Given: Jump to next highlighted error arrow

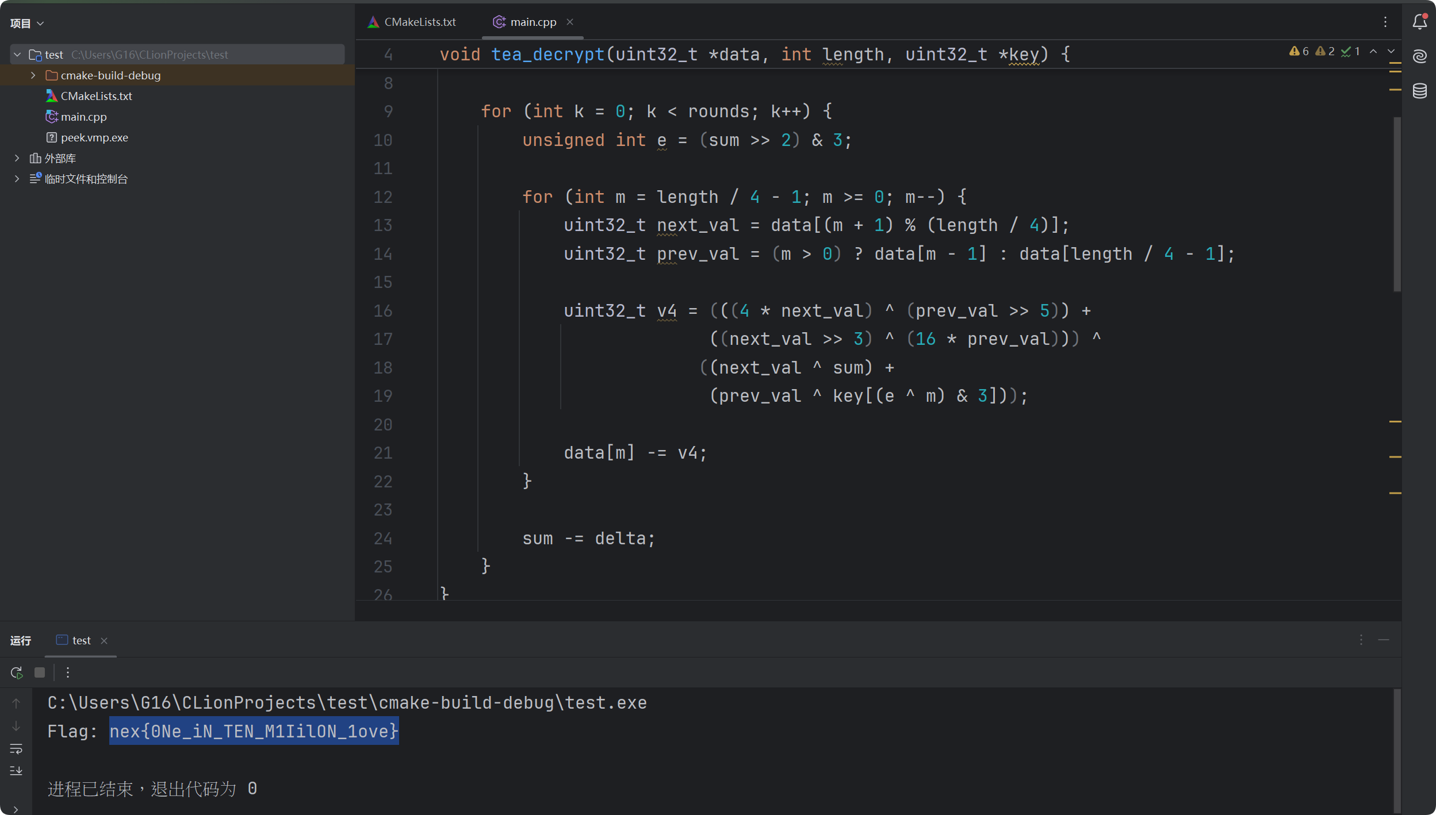Looking at the screenshot, I should click(1391, 52).
